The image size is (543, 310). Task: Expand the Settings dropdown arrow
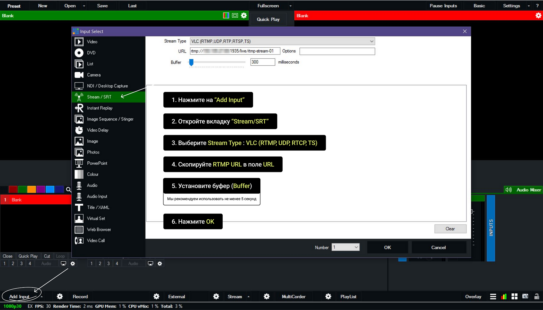click(529, 6)
